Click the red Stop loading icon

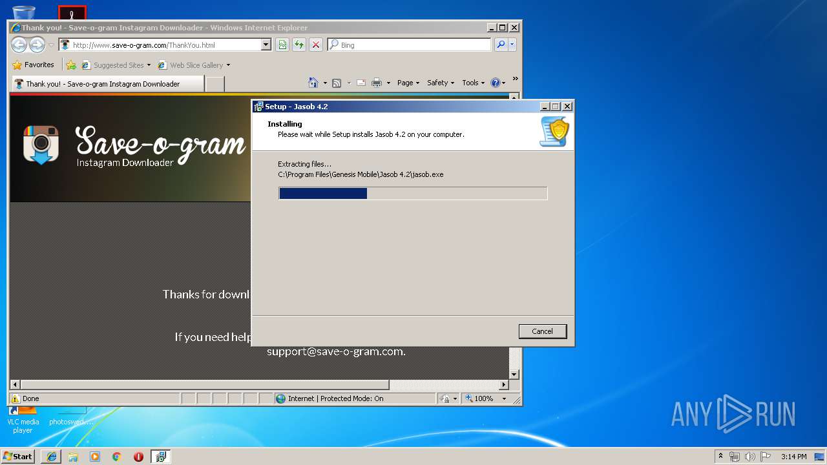pyautogui.click(x=316, y=45)
